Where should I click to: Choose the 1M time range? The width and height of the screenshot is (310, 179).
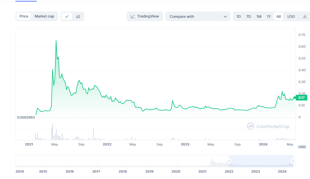click(x=259, y=17)
